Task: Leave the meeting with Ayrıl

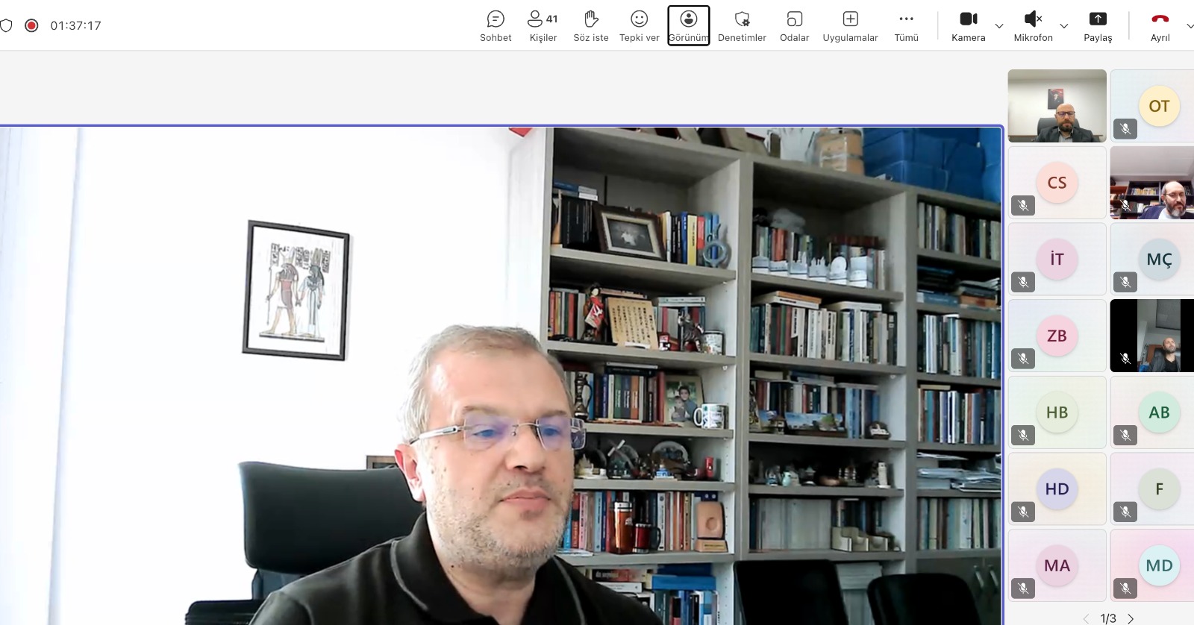Action: (x=1160, y=25)
